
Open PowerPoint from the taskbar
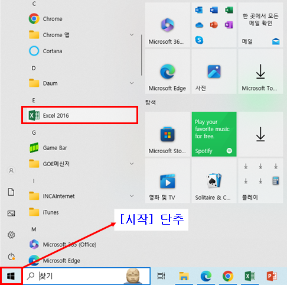pos(272,276)
